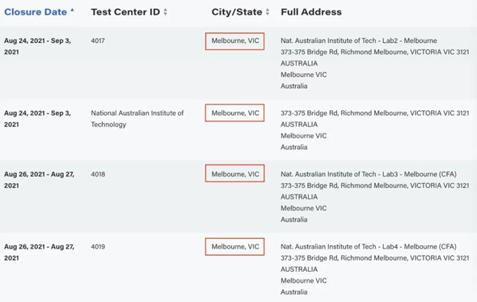Select Melbourne, VIC in the 4017 row
The width and height of the screenshot is (477, 302).
coord(234,41)
